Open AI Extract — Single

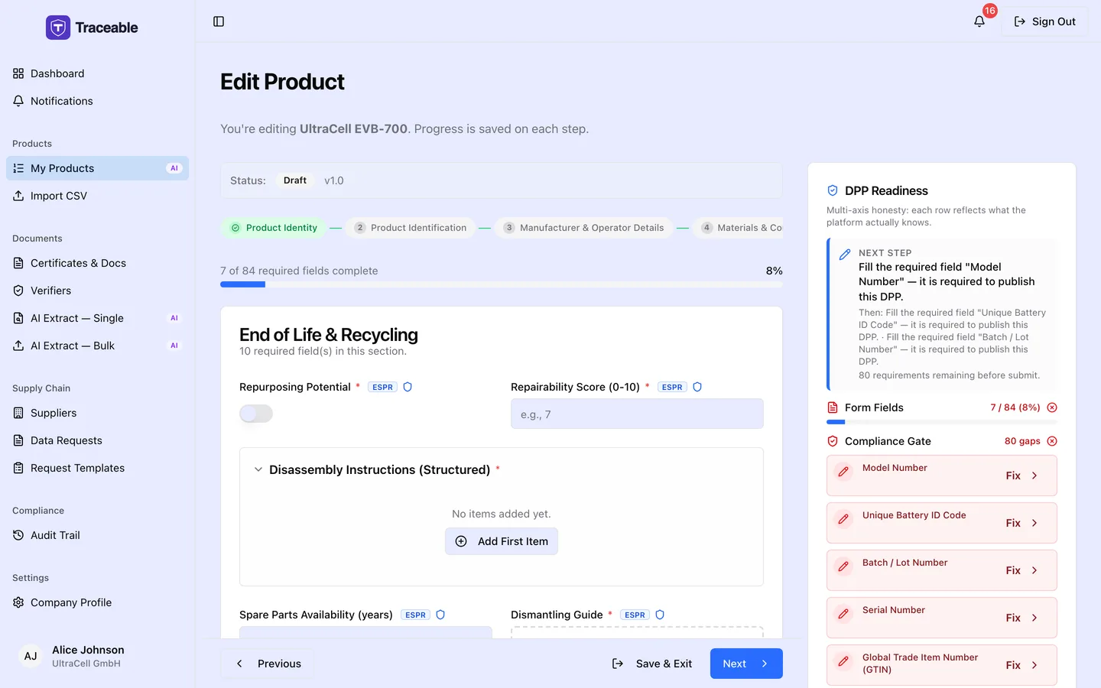click(x=98, y=318)
